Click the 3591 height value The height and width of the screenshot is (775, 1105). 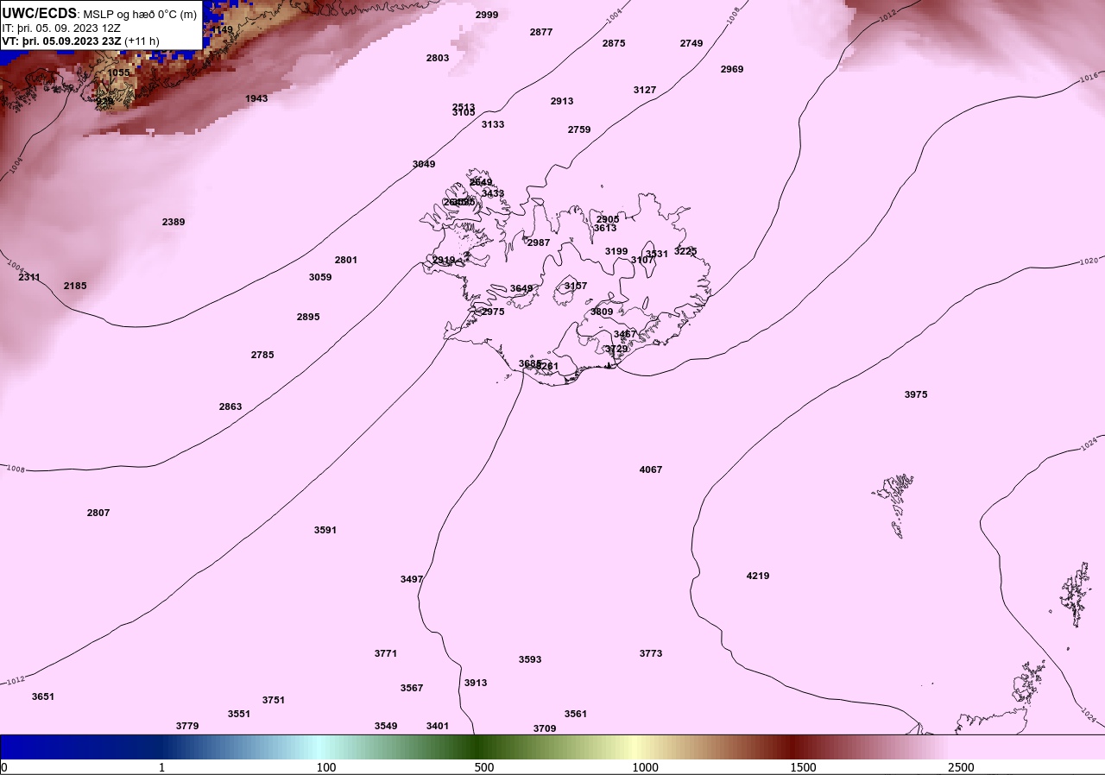pos(325,530)
